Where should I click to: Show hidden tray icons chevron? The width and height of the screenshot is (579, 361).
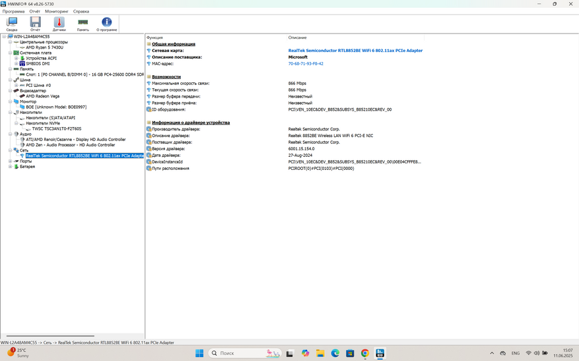pos(492,353)
